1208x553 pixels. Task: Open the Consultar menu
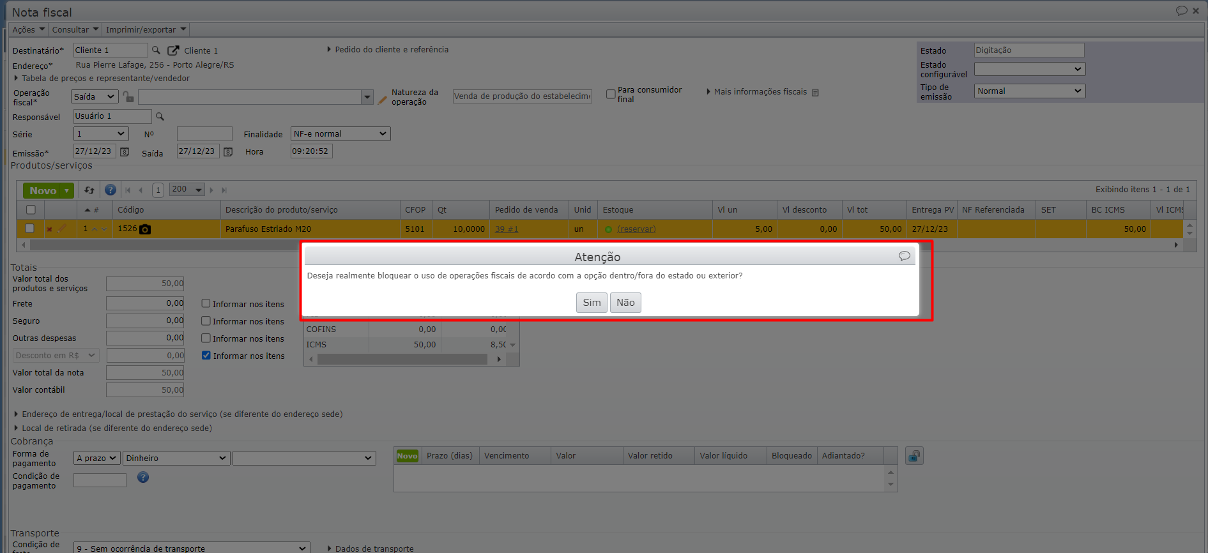tap(75, 29)
